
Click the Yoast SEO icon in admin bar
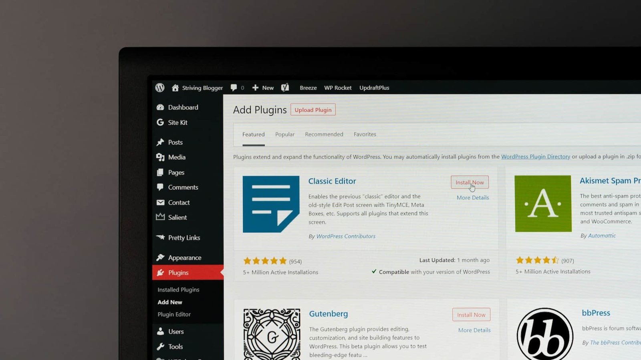click(x=285, y=88)
